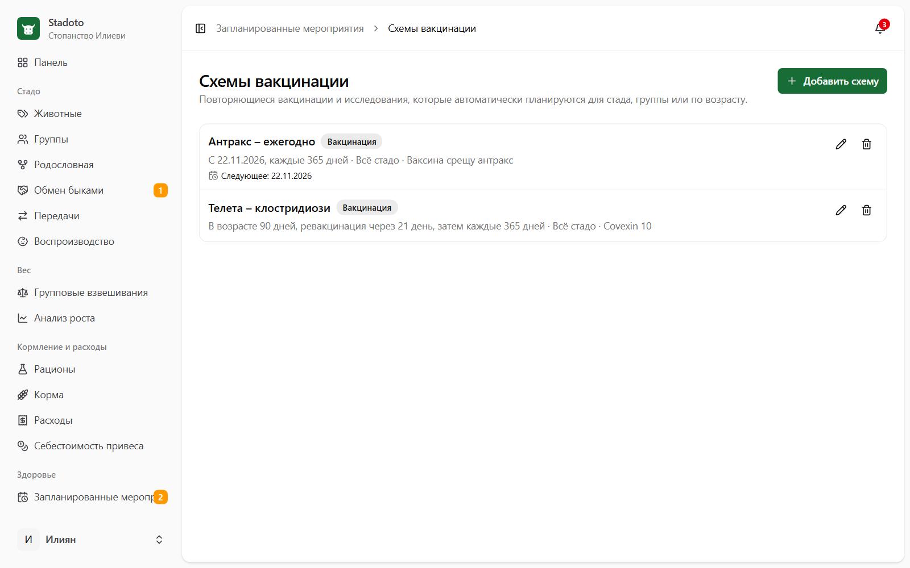910x568 pixels.
Task: Click the Stadoto cow logo icon
Action: point(28,28)
